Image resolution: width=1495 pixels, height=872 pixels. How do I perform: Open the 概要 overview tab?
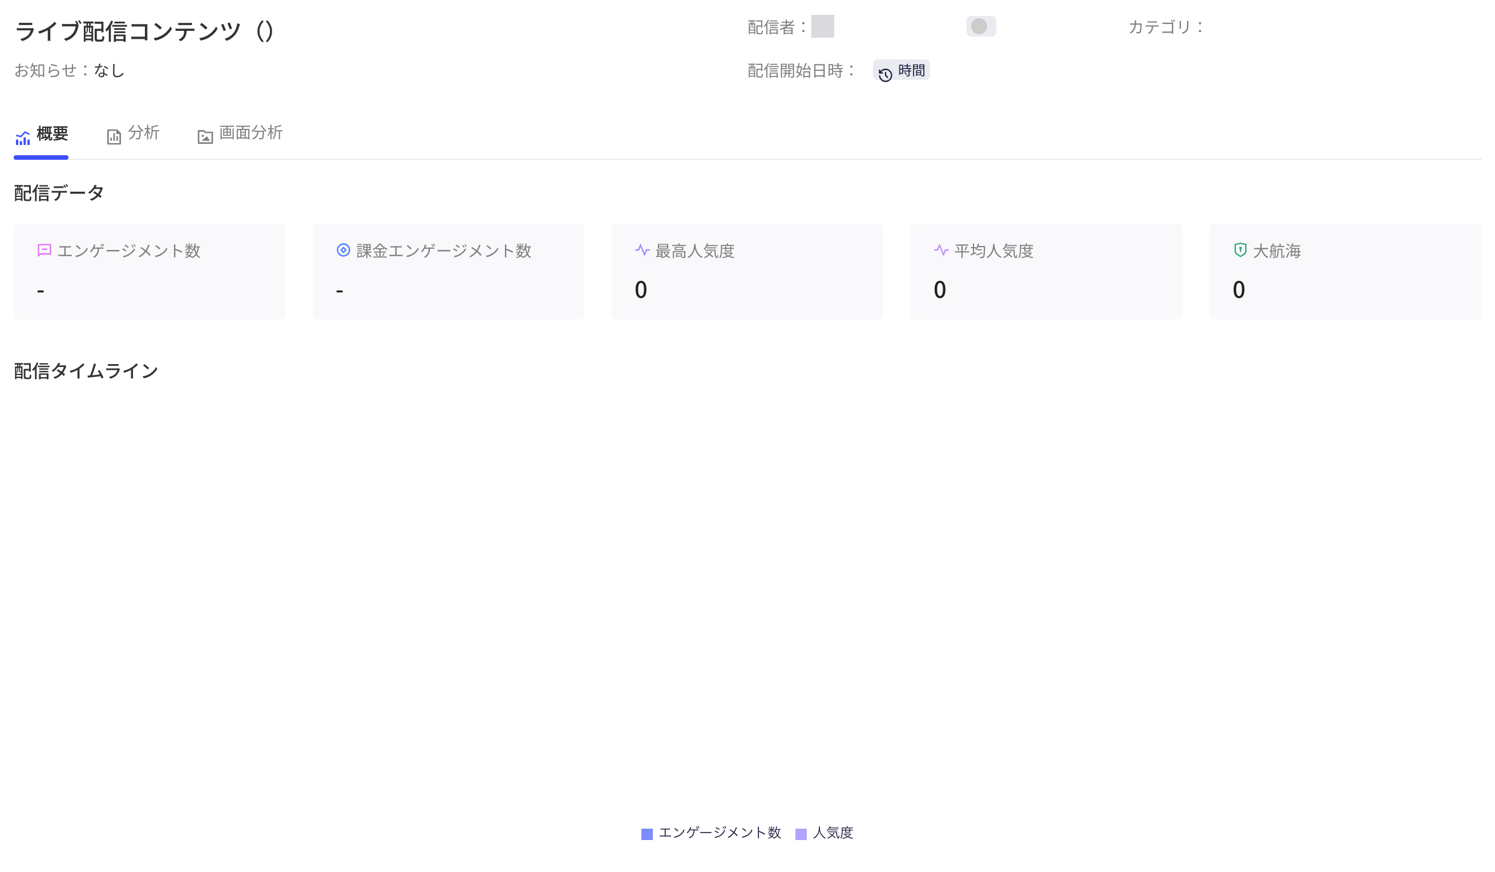[x=41, y=135]
